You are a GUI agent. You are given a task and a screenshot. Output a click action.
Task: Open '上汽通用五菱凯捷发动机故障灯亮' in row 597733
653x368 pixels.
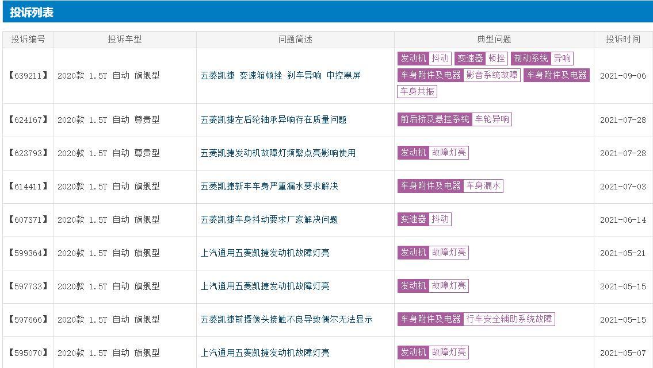coord(265,286)
